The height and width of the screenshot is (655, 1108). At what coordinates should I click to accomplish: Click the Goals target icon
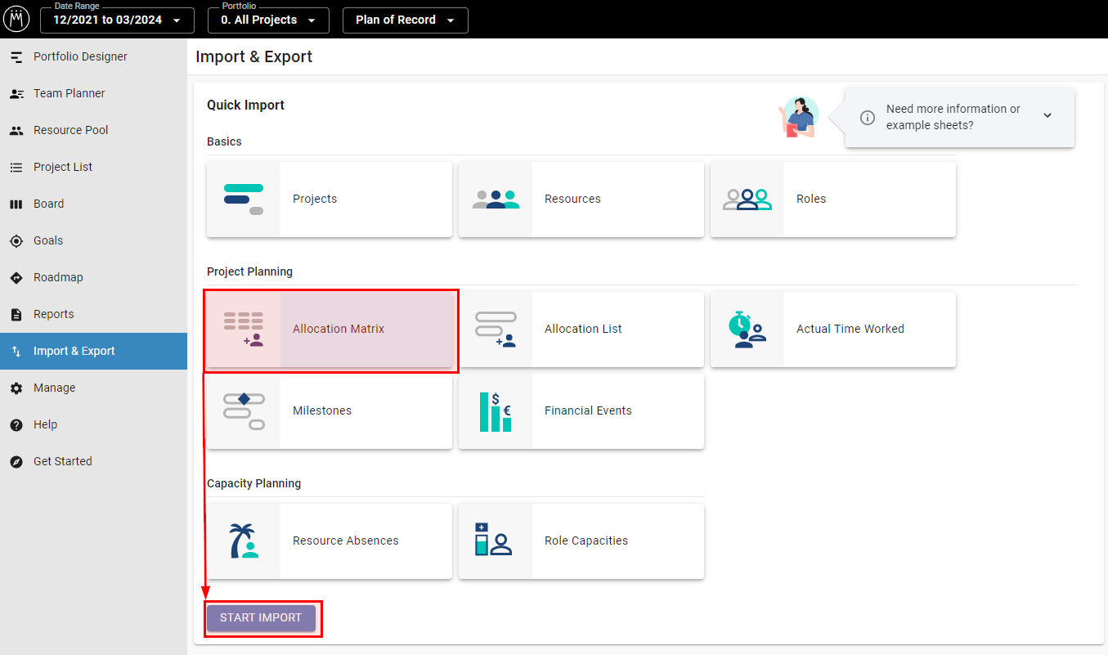tap(16, 240)
